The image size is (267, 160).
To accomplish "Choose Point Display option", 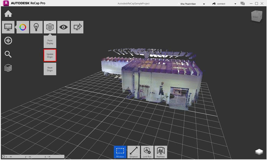I will point(50,42).
